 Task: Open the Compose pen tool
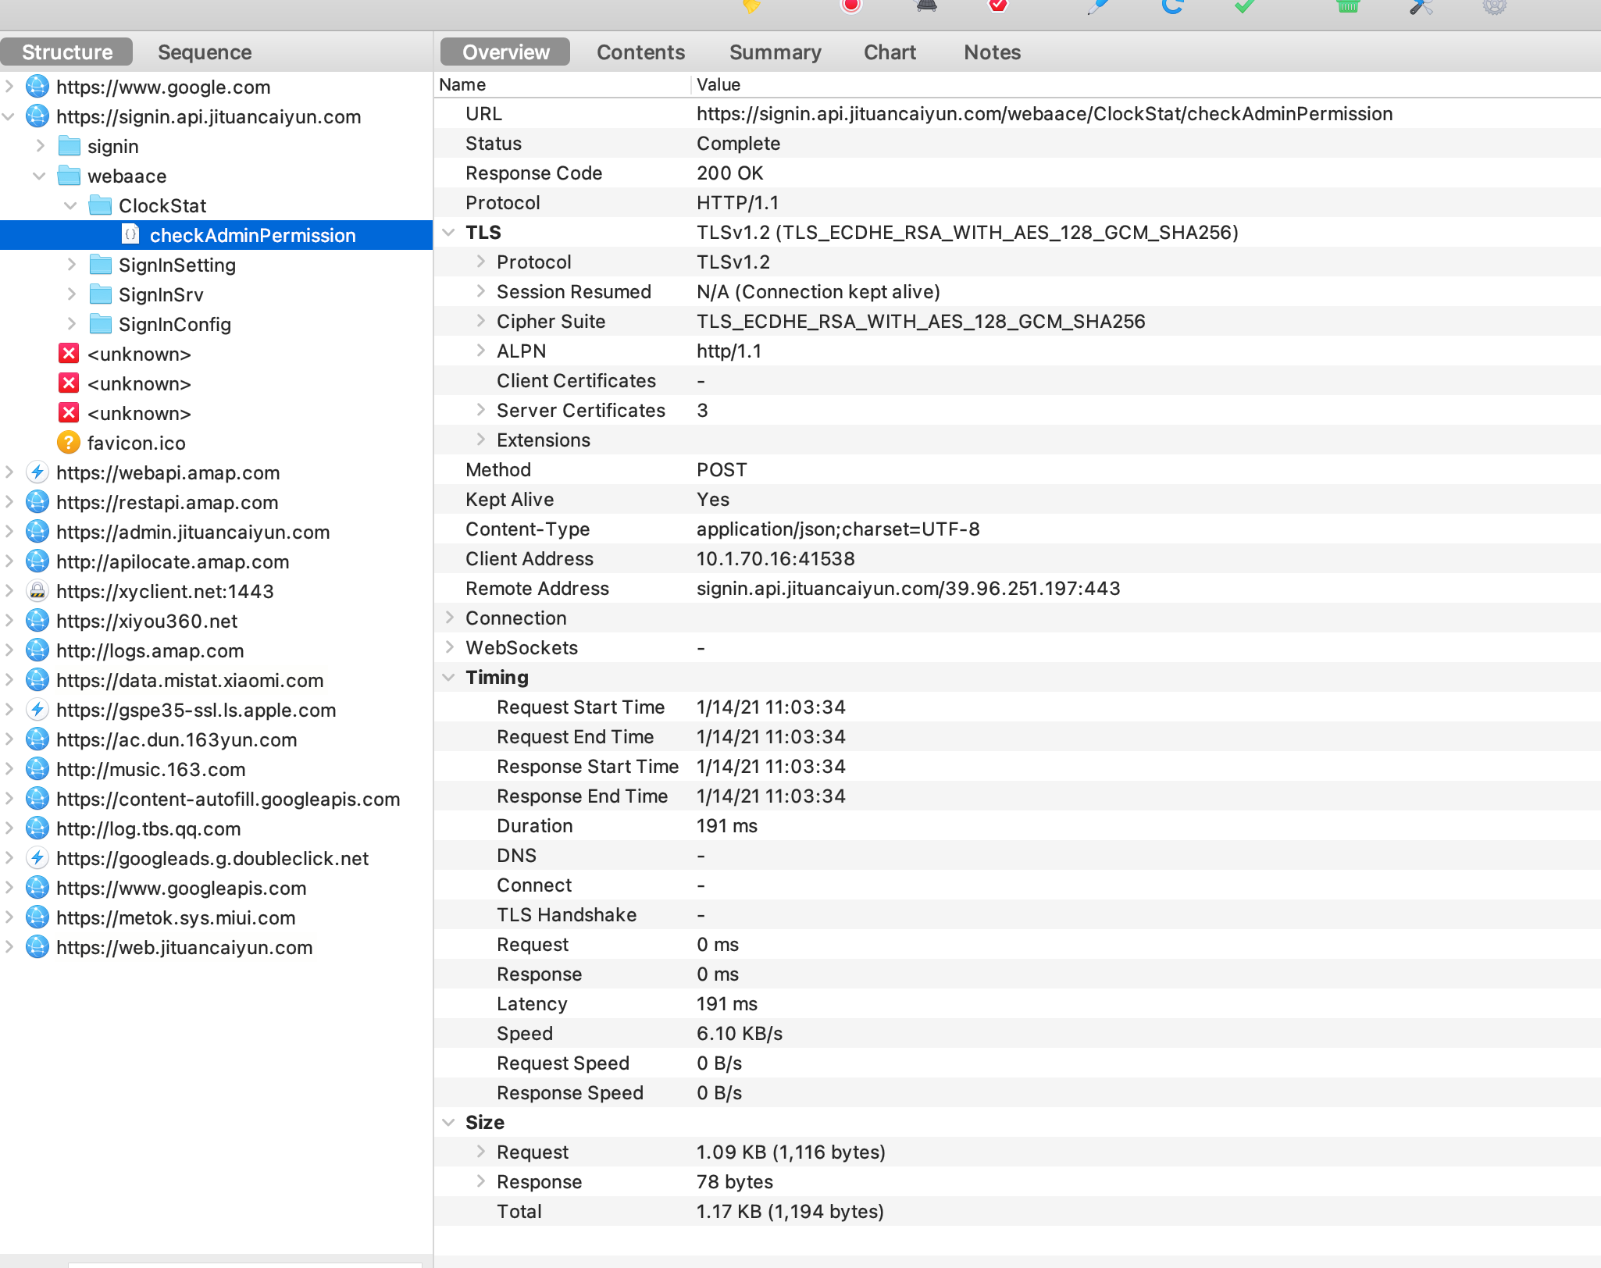(1098, 6)
